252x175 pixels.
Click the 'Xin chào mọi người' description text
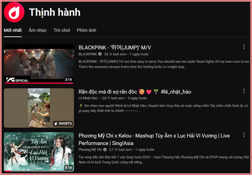pyautogui.click(x=163, y=108)
